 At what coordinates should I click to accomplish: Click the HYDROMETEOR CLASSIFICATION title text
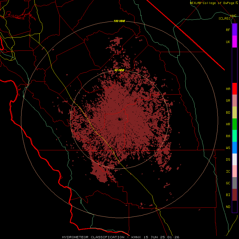click(x=93, y=237)
